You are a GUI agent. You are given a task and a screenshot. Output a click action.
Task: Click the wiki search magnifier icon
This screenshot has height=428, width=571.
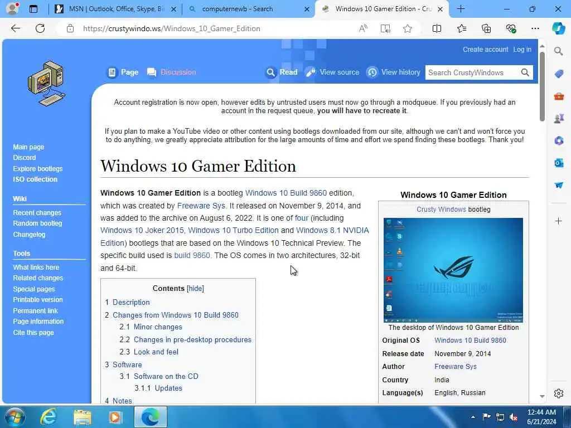point(525,72)
